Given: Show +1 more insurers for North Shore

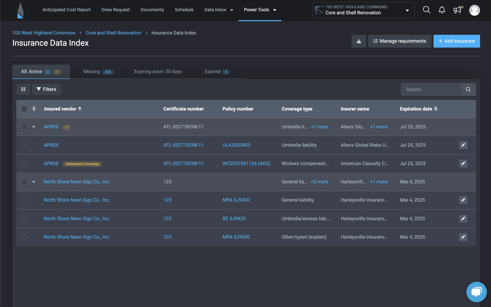Looking at the screenshot, I should pos(378,182).
